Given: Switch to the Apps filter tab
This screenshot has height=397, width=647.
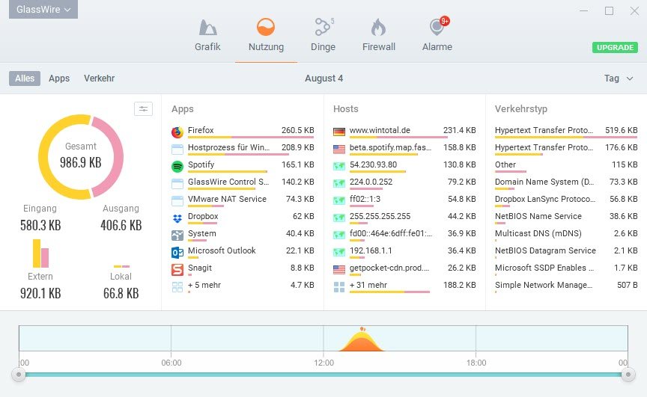Looking at the screenshot, I should click(59, 79).
